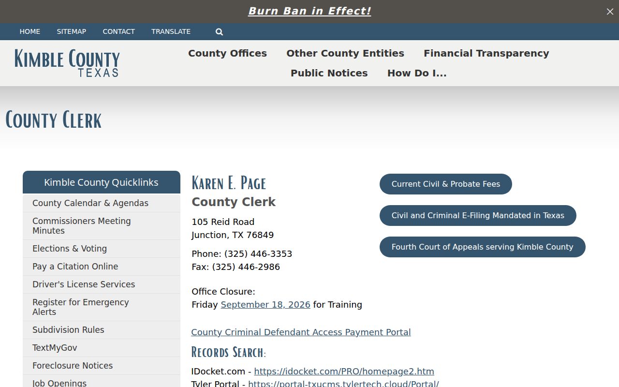Click the address line 105 Reid Road
This screenshot has width=619, height=387.
tap(223, 222)
